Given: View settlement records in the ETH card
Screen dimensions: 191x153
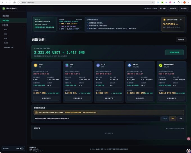Looking at the screenshot, I should coord(109,98).
